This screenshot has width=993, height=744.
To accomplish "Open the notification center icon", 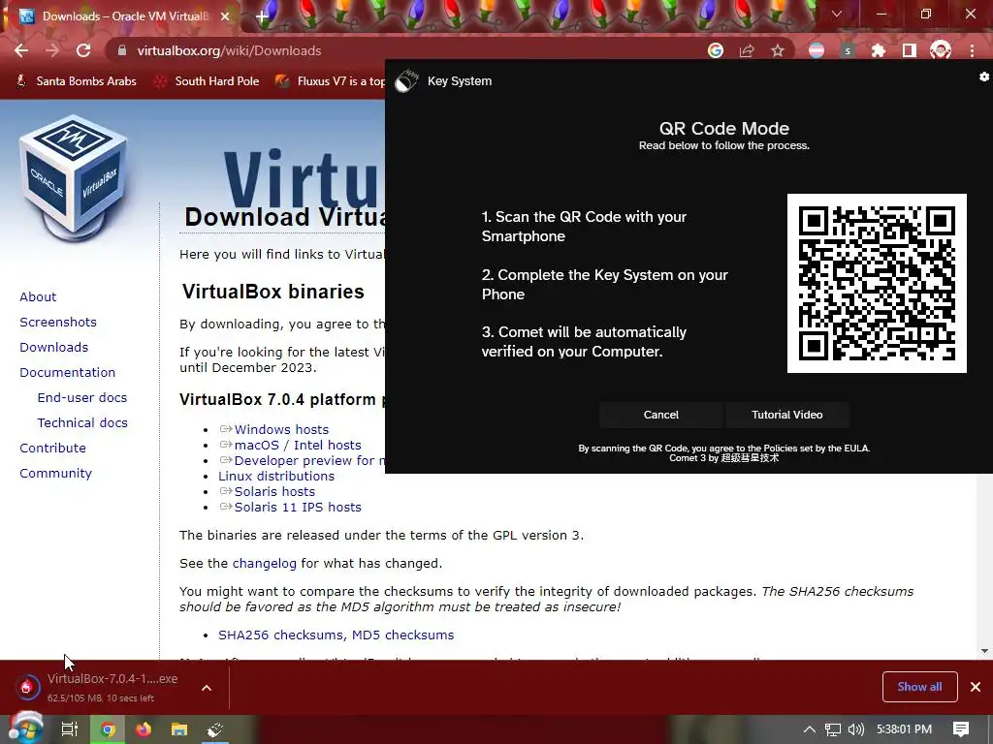I will click(961, 729).
